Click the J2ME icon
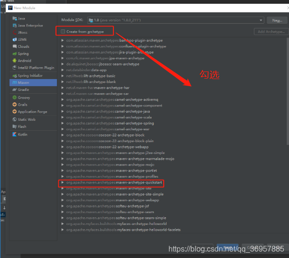Screen dimensions: 289x258 [15, 39]
